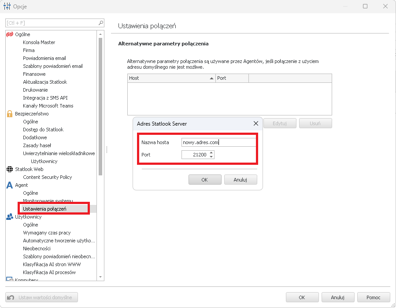Select Dodatkowe under Bezpieczeństwo
The width and height of the screenshot is (396, 308).
(35, 137)
